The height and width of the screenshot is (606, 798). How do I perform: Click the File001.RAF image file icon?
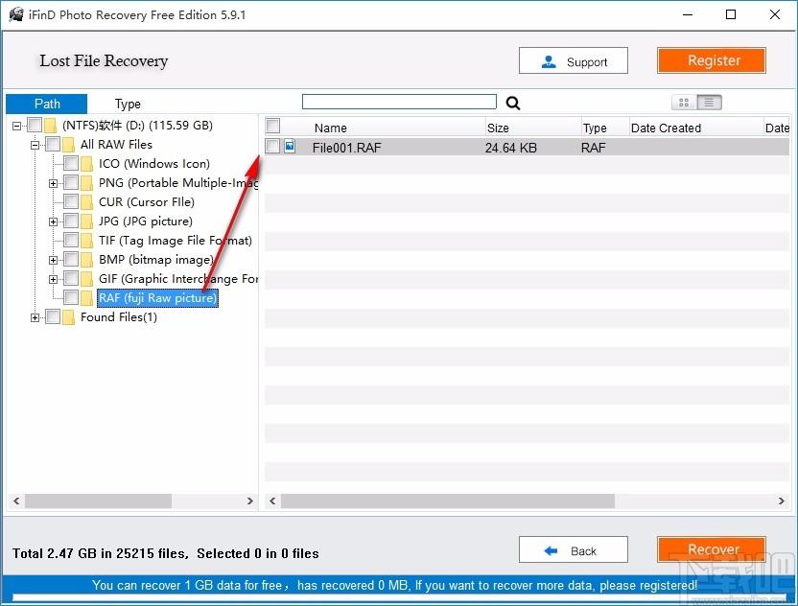pos(290,147)
